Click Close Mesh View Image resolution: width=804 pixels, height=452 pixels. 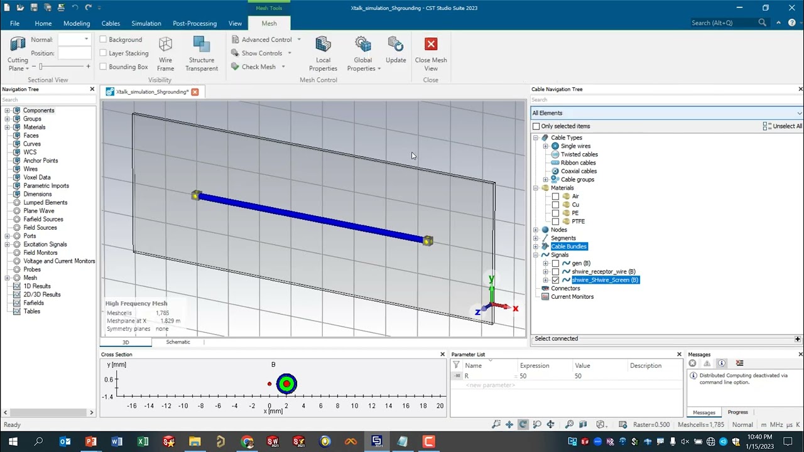pyautogui.click(x=431, y=53)
